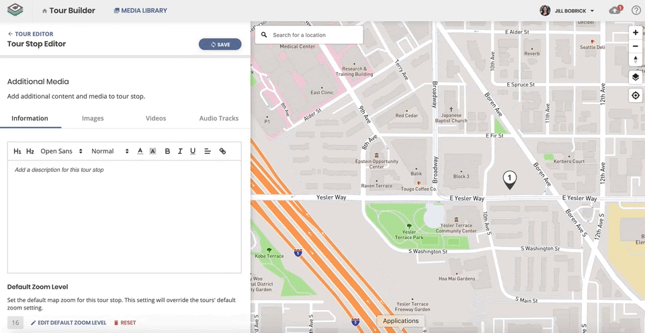Switch to the Information tab

point(30,118)
